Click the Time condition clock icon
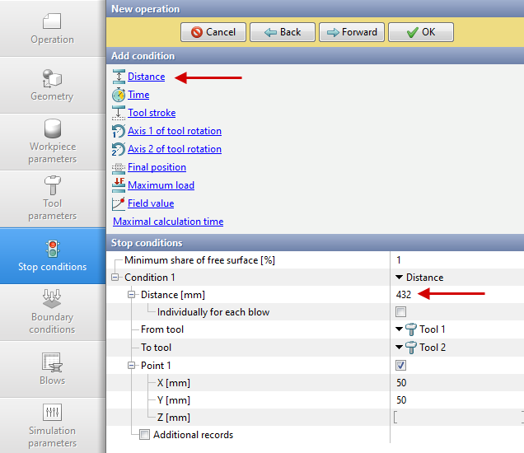 click(119, 95)
